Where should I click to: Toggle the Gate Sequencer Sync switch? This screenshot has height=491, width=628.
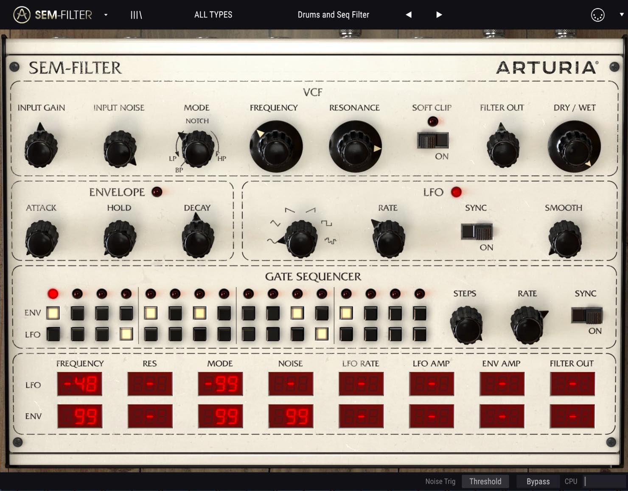point(586,316)
